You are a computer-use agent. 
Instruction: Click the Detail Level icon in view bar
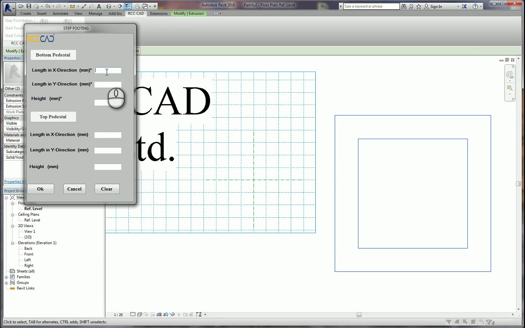132,314
